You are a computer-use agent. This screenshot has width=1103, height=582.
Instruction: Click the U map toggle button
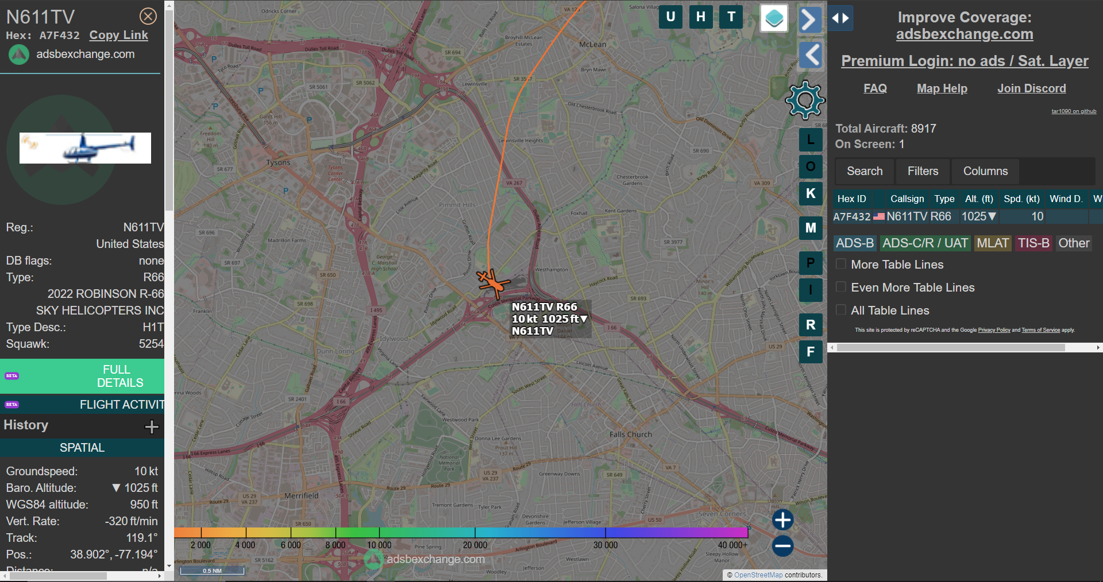coord(670,17)
